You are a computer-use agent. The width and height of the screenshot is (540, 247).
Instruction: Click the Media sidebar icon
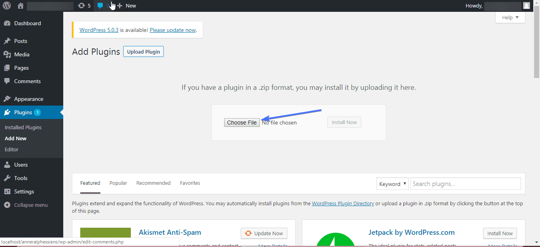[x=7, y=54]
